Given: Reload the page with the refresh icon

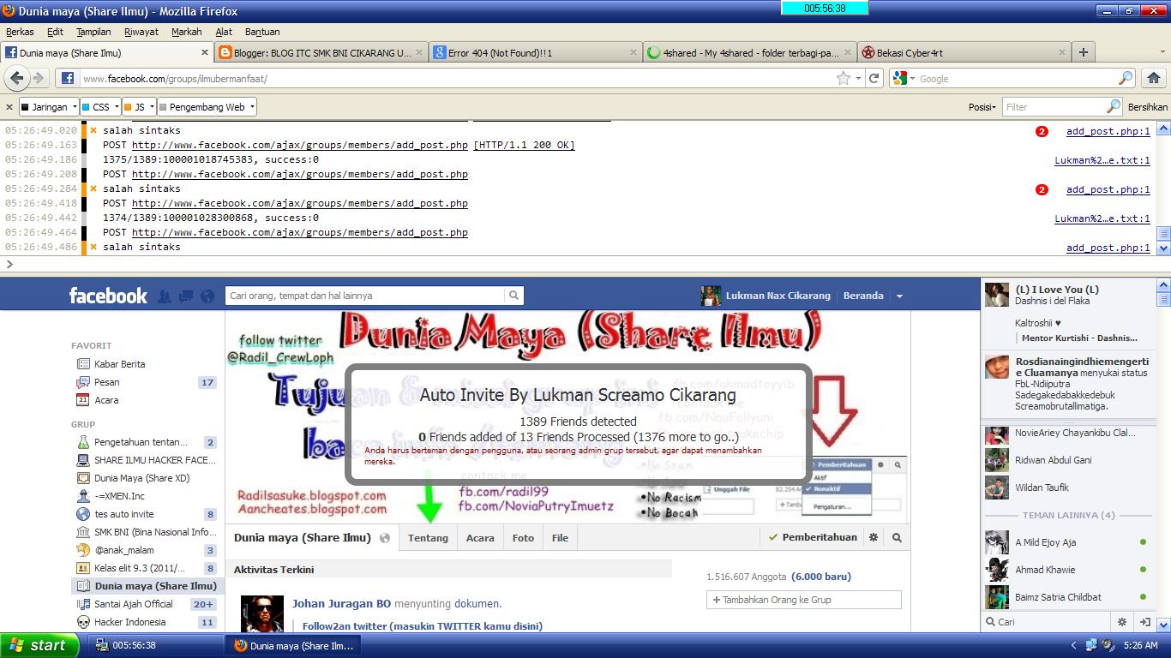Looking at the screenshot, I should (x=874, y=78).
